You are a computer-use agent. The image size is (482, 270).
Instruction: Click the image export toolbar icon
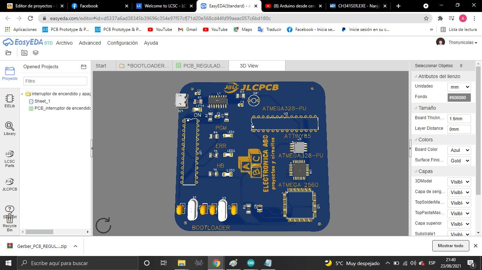click(24, 53)
